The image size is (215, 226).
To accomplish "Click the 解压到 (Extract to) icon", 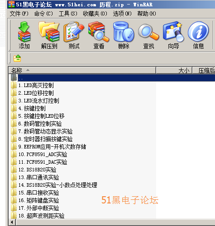I will tap(49, 35).
